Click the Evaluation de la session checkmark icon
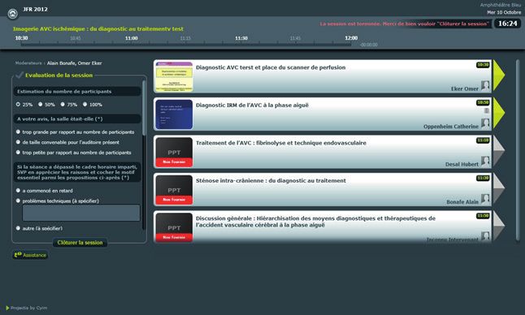 19,75
